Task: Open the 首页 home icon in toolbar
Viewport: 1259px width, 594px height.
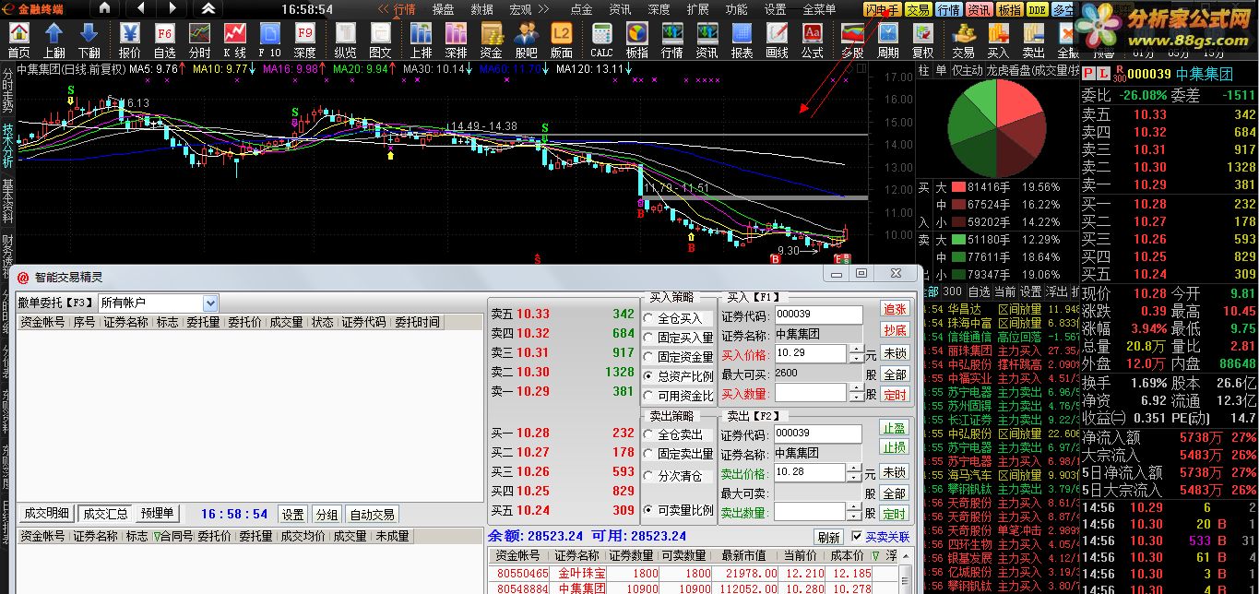Action: [x=18, y=42]
